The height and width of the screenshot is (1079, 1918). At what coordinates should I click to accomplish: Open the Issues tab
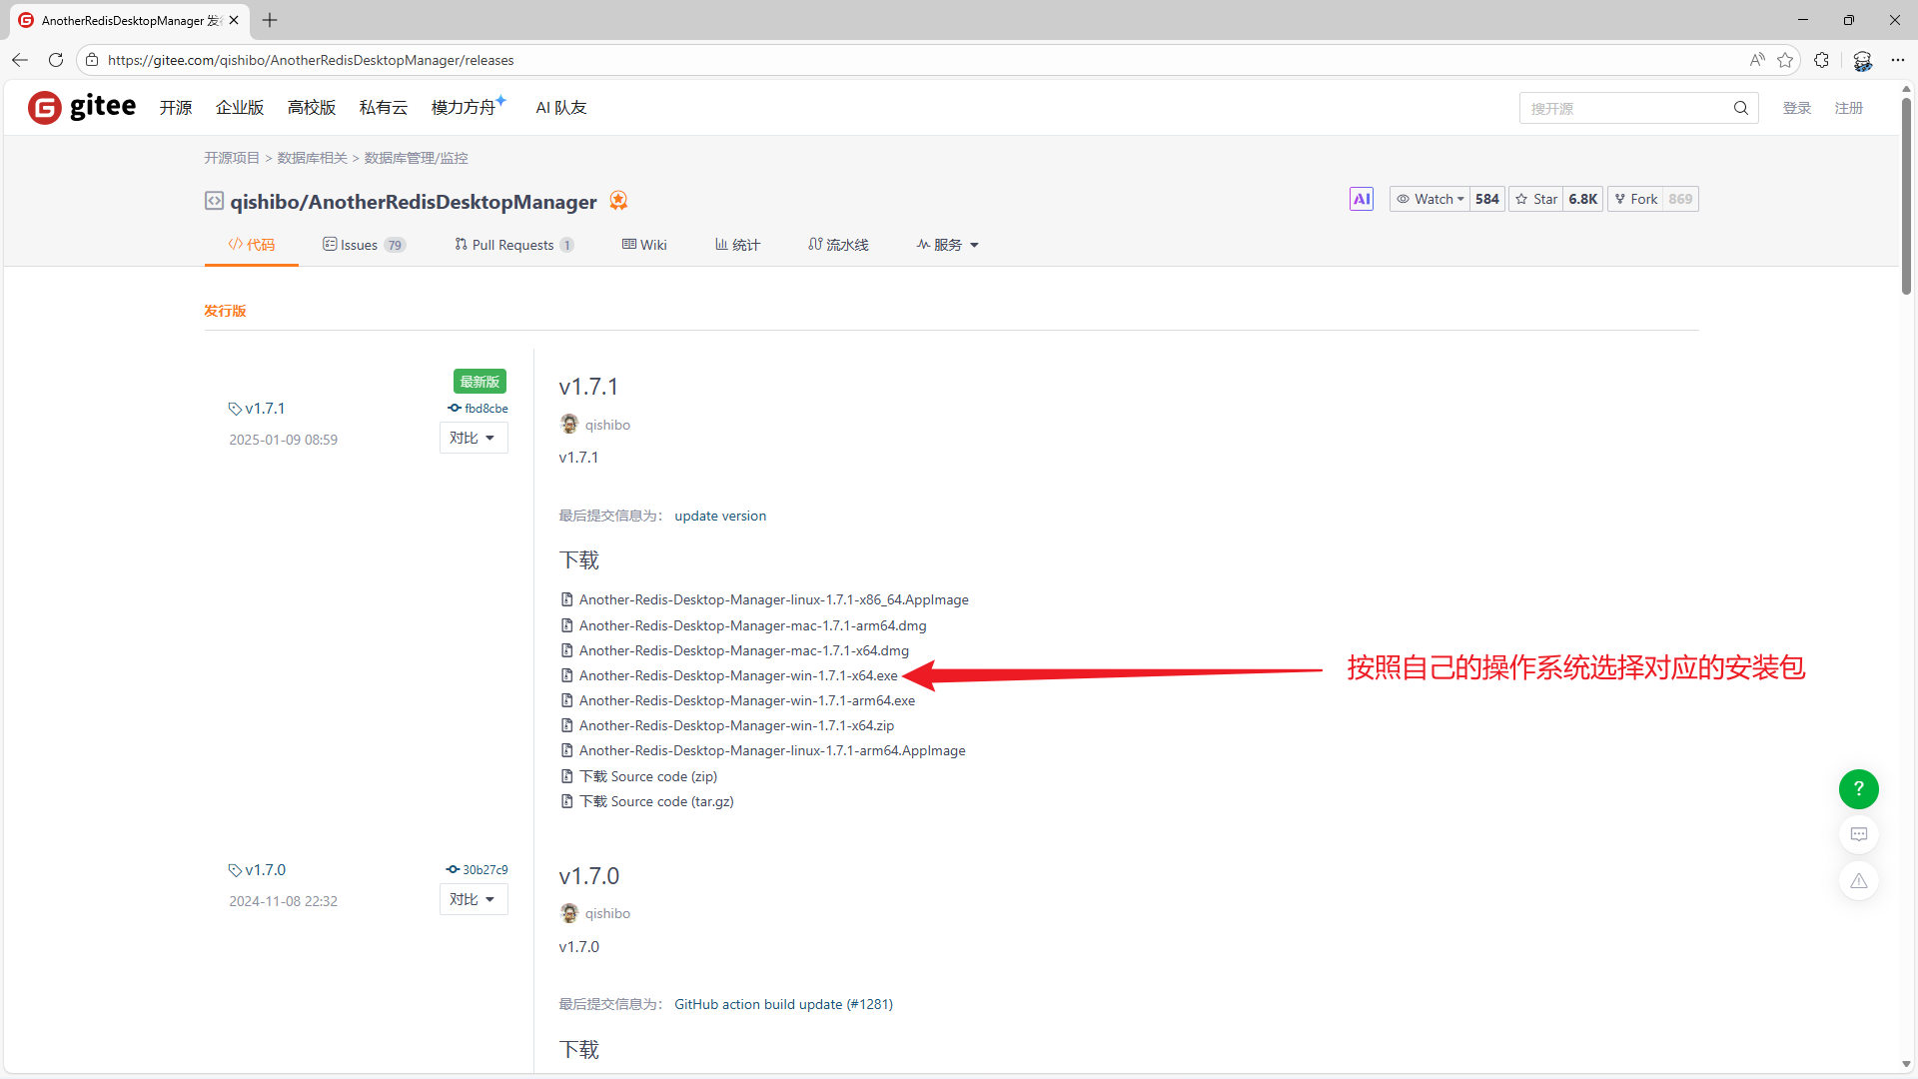364,245
